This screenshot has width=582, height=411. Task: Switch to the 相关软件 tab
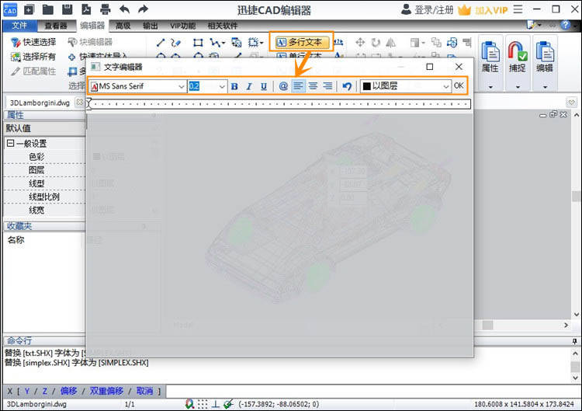(x=223, y=26)
